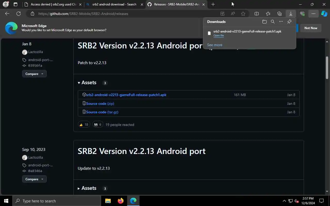Click the github.com address bar URL
Image resolution: width=330 pixels, height=206 pixels.
pyautogui.click(x=83, y=14)
